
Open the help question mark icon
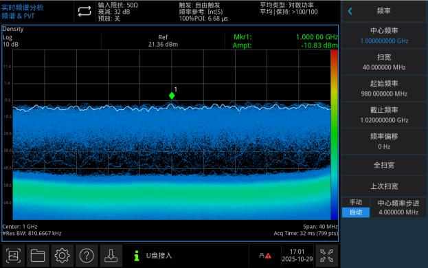[x=87, y=256]
